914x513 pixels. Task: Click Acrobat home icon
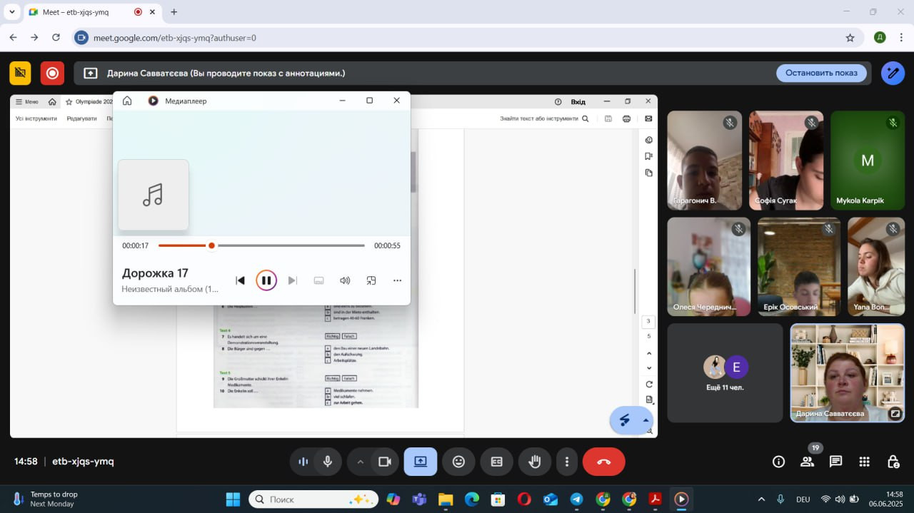point(52,101)
